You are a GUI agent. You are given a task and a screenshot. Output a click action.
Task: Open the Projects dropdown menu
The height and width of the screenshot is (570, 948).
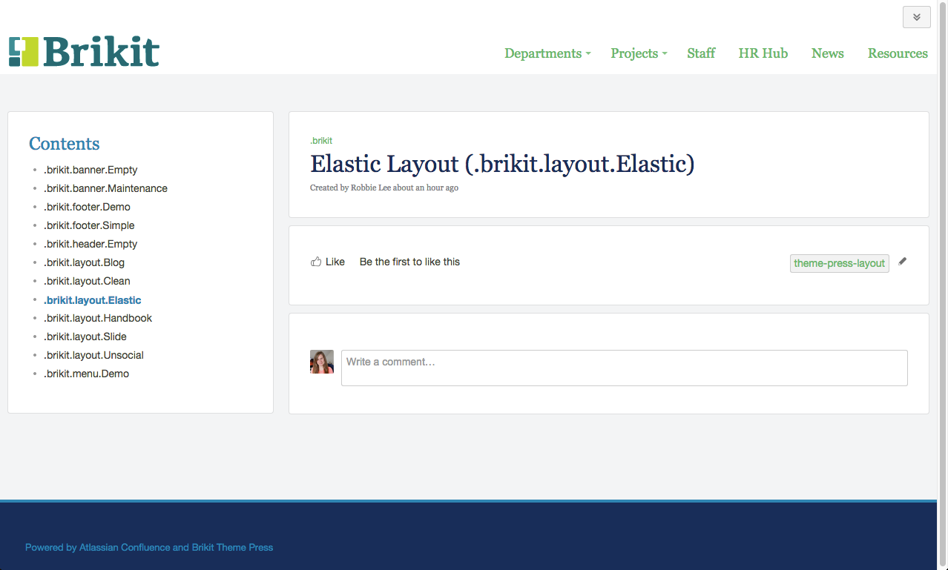(639, 53)
